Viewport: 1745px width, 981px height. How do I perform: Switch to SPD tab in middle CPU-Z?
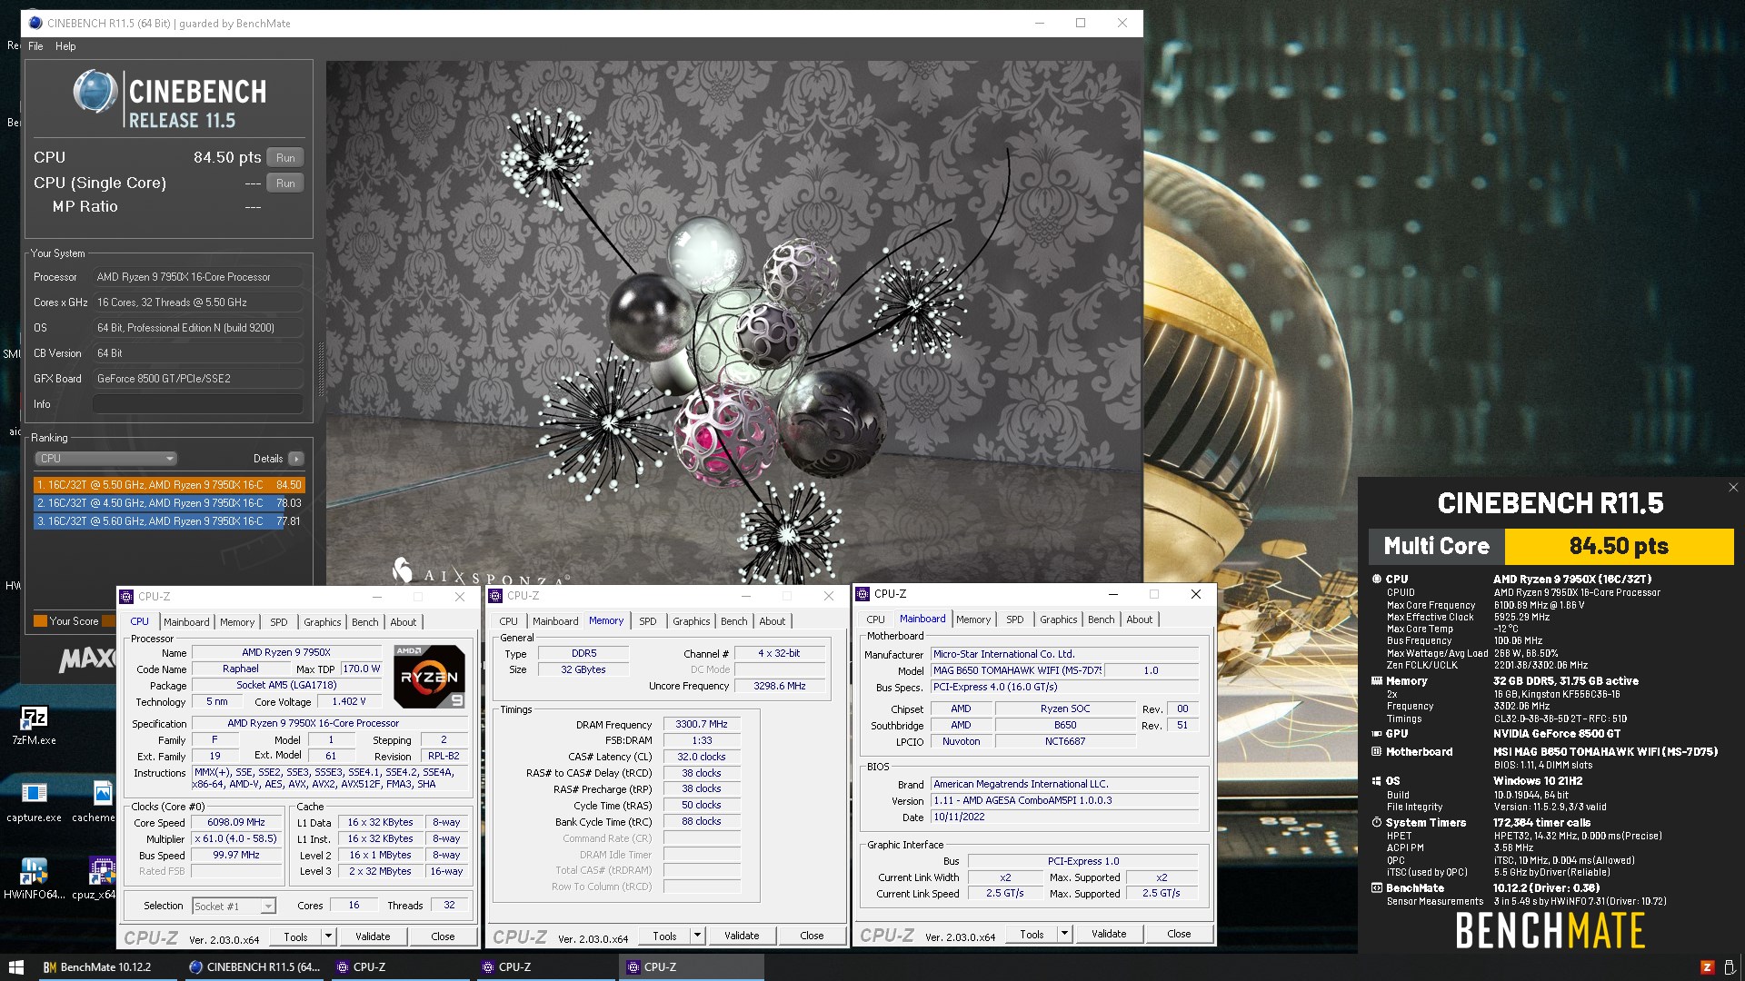click(647, 621)
